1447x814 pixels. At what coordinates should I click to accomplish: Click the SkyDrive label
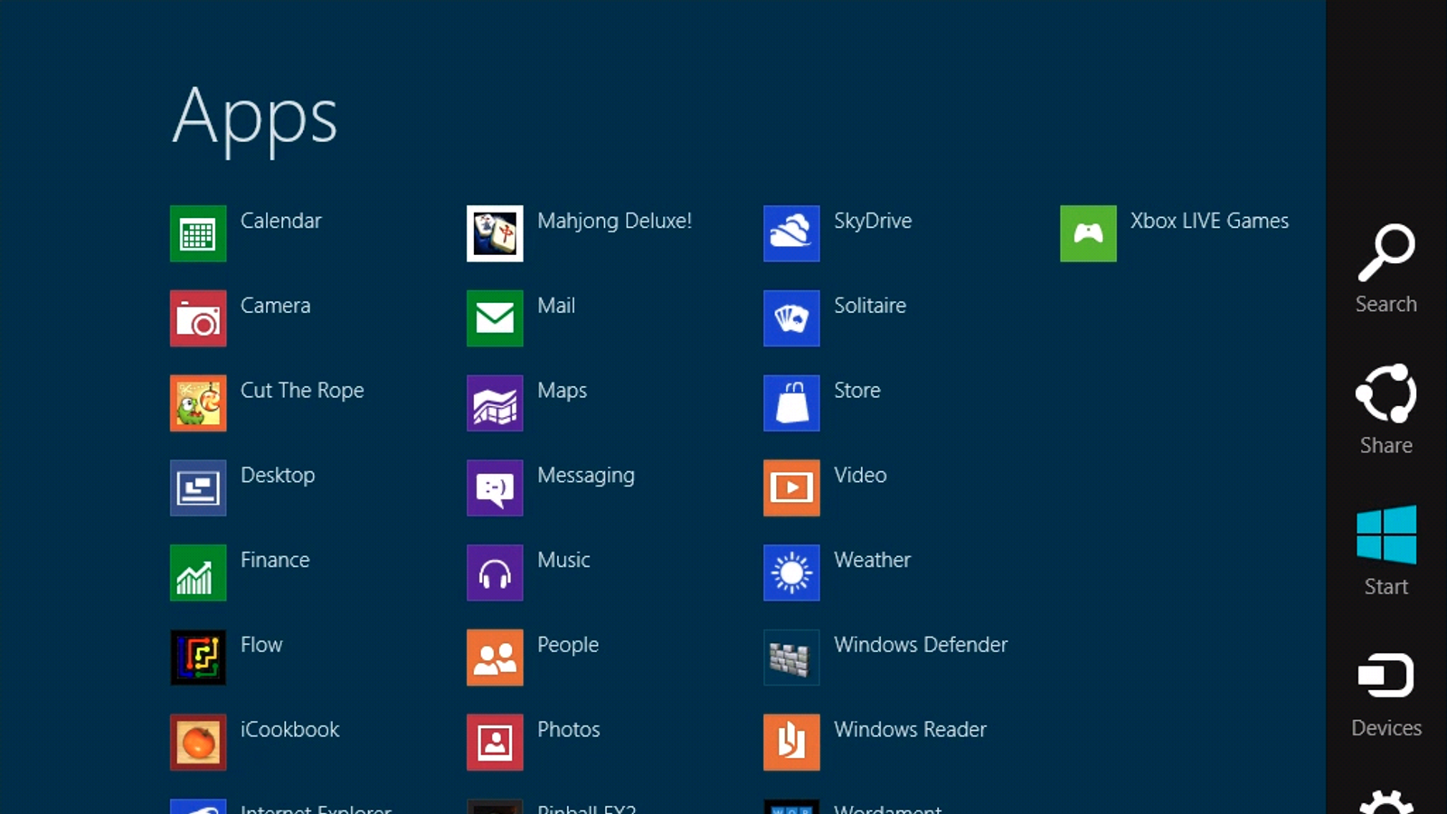click(873, 222)
